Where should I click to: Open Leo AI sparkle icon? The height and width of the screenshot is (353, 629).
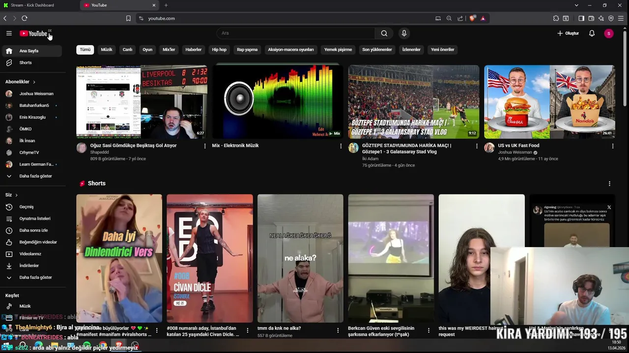pos(601,18)
